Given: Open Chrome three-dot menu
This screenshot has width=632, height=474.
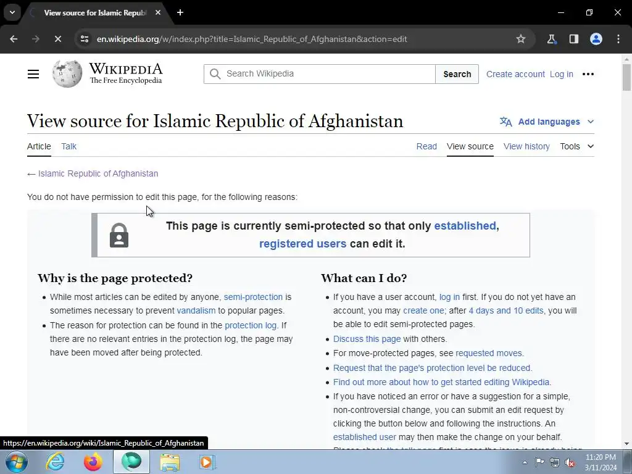Looking at the screenshot, I should tap(618, 39).
